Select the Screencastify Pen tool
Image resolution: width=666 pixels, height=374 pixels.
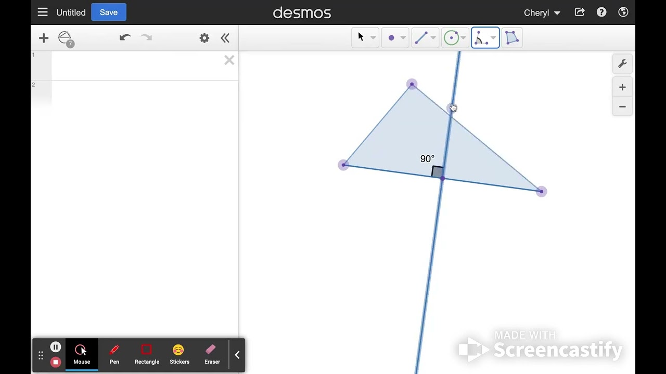click(114, 355)
